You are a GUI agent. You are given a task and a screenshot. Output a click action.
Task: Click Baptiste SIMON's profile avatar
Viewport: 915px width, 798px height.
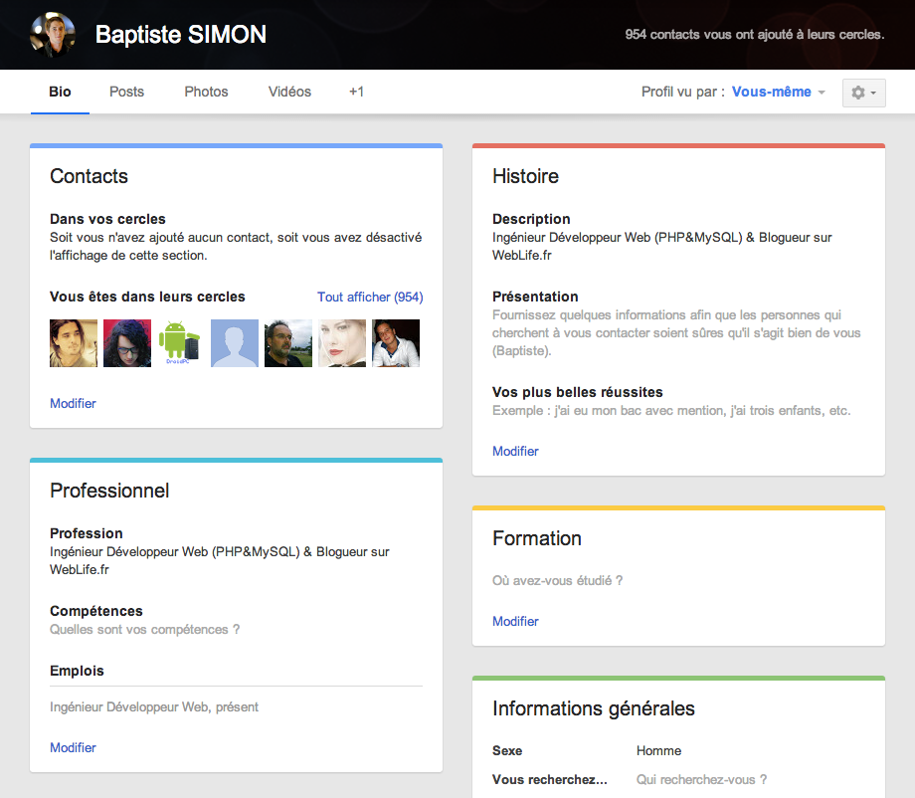(51, 35)
